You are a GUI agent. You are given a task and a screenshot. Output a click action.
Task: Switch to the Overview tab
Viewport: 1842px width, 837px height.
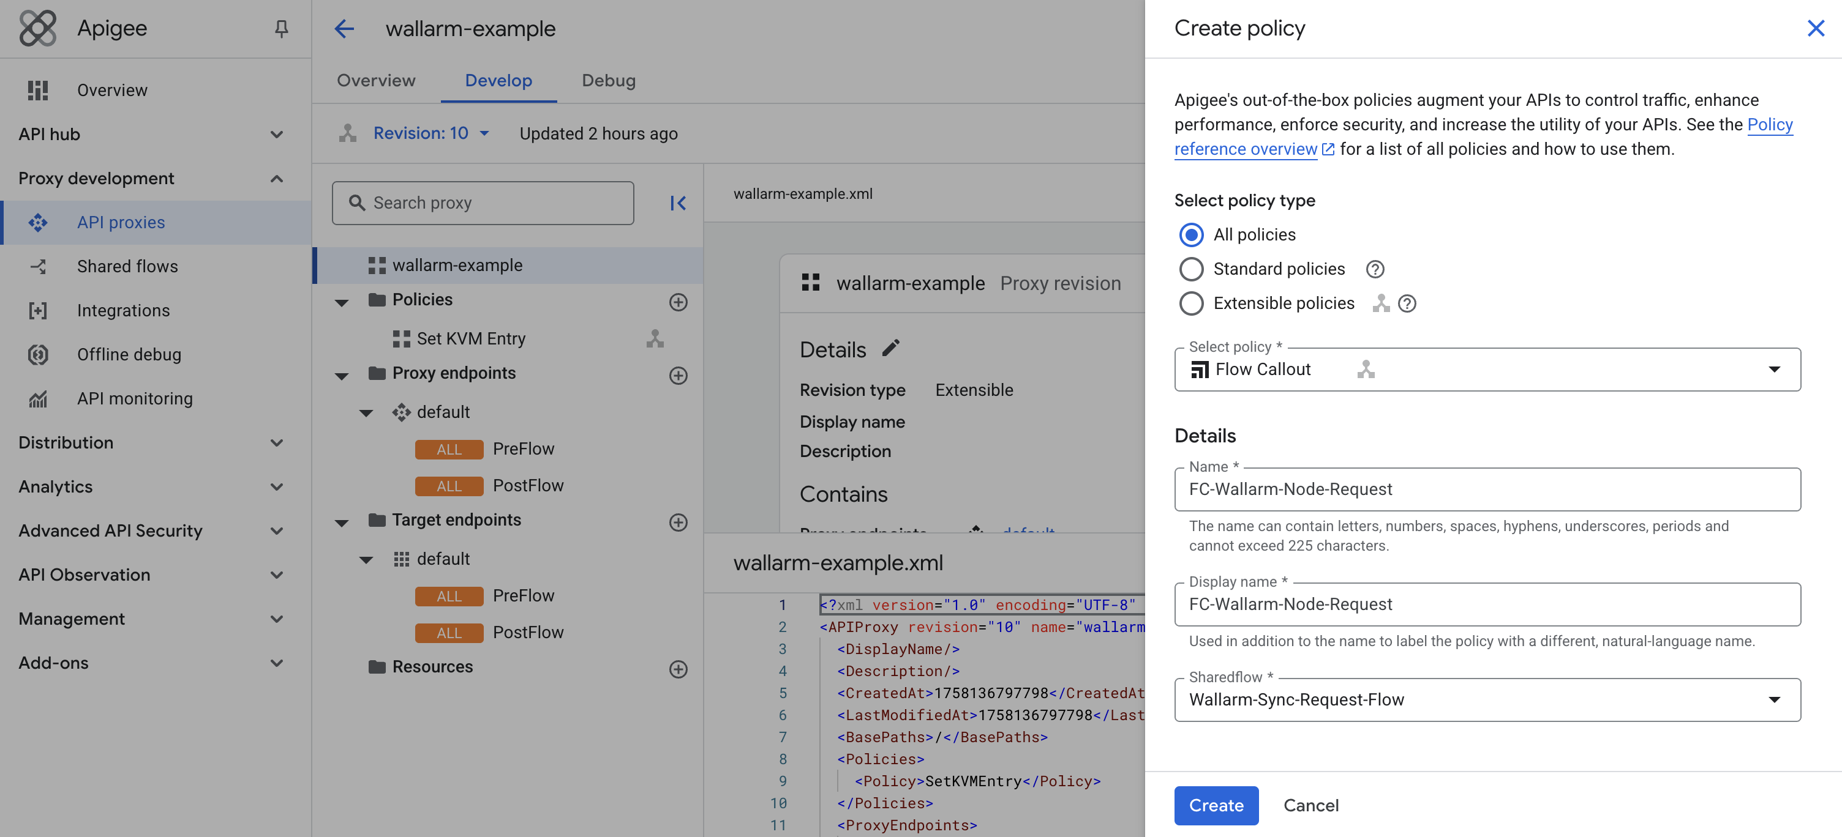[375, 81]
